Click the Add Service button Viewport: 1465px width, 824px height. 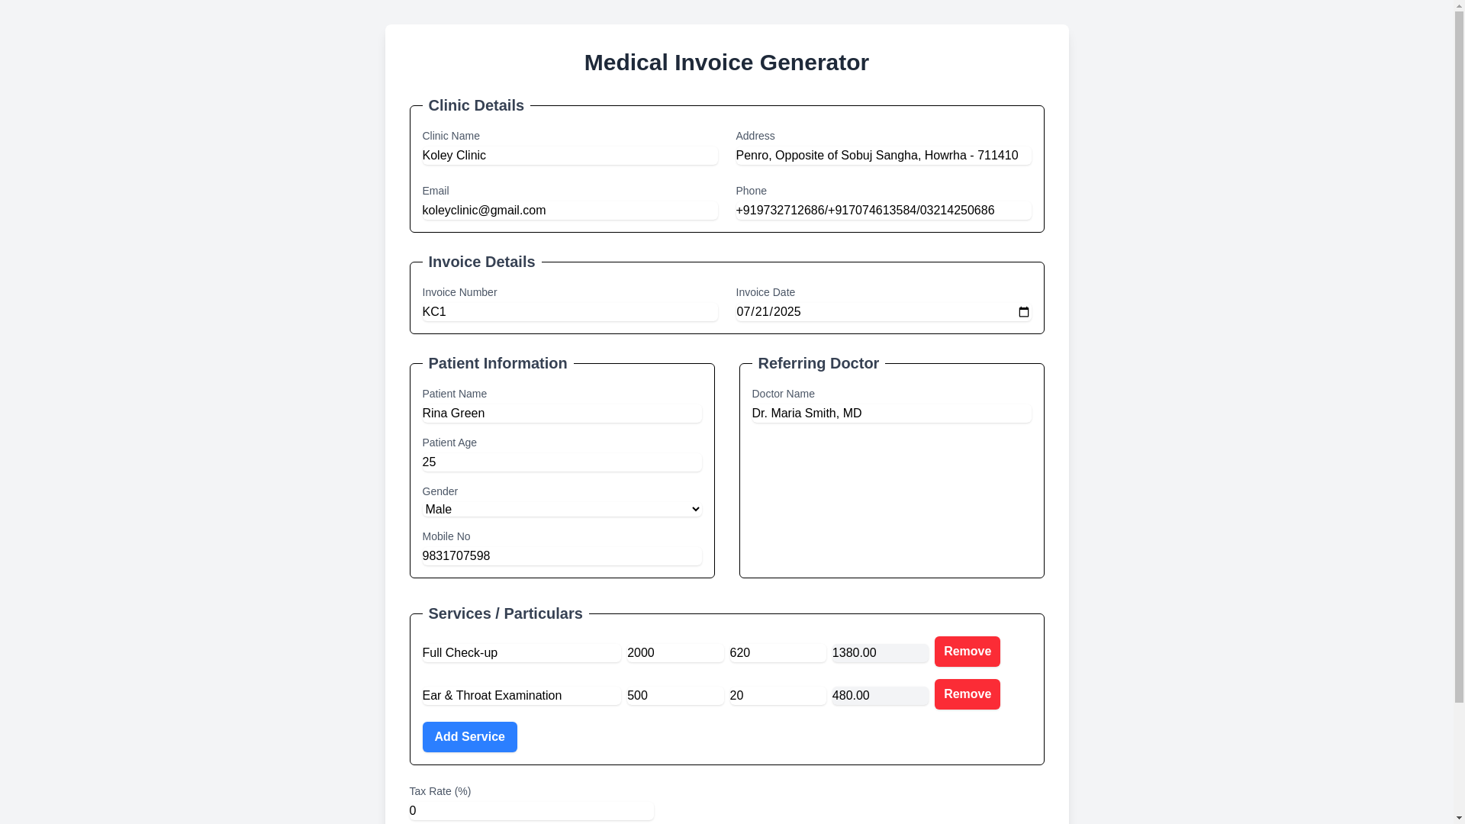[469, 737]
